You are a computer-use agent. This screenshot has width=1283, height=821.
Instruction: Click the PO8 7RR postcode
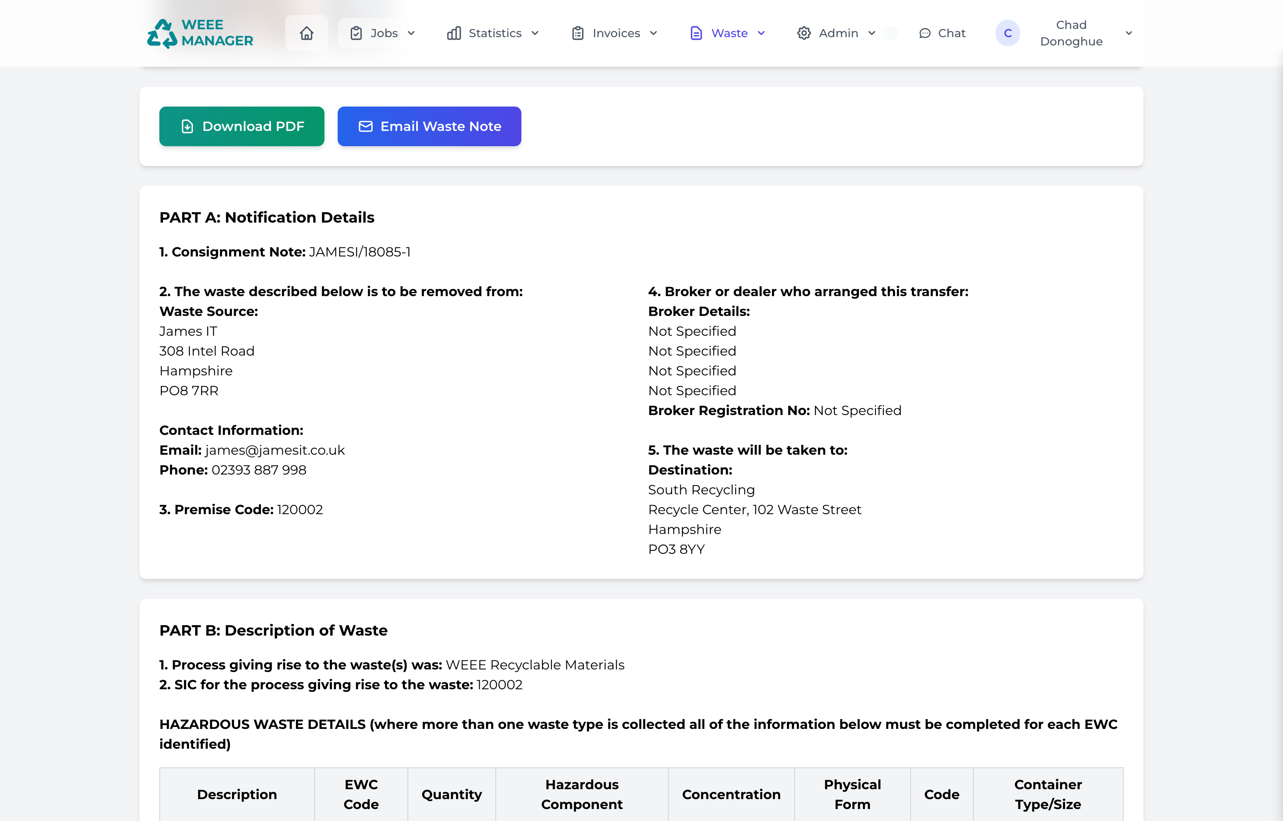click(189, 391)
